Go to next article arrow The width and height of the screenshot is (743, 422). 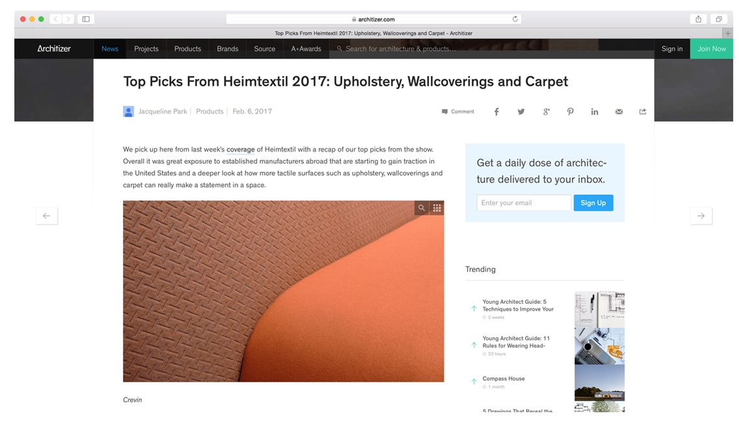tap(701, 216)
